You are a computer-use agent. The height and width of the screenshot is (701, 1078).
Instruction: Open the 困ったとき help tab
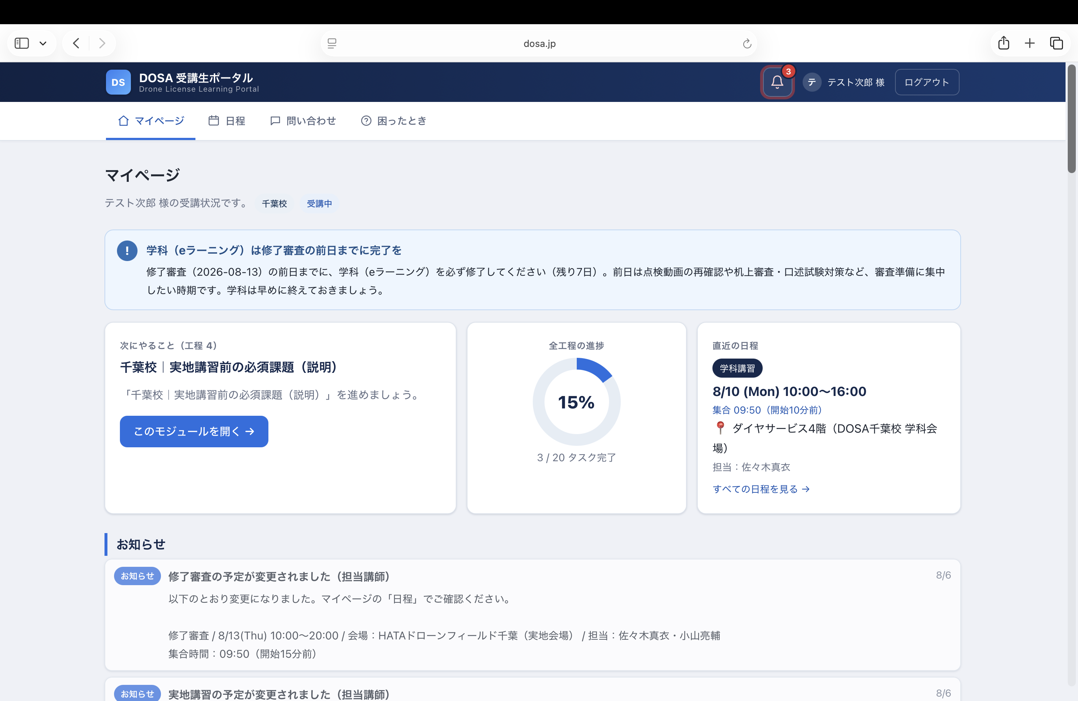coord(393,121)
